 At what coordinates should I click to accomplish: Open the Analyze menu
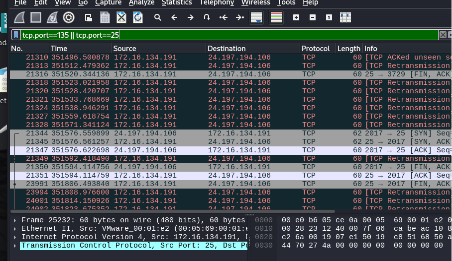pyautogui.click(x=141, y=2)
